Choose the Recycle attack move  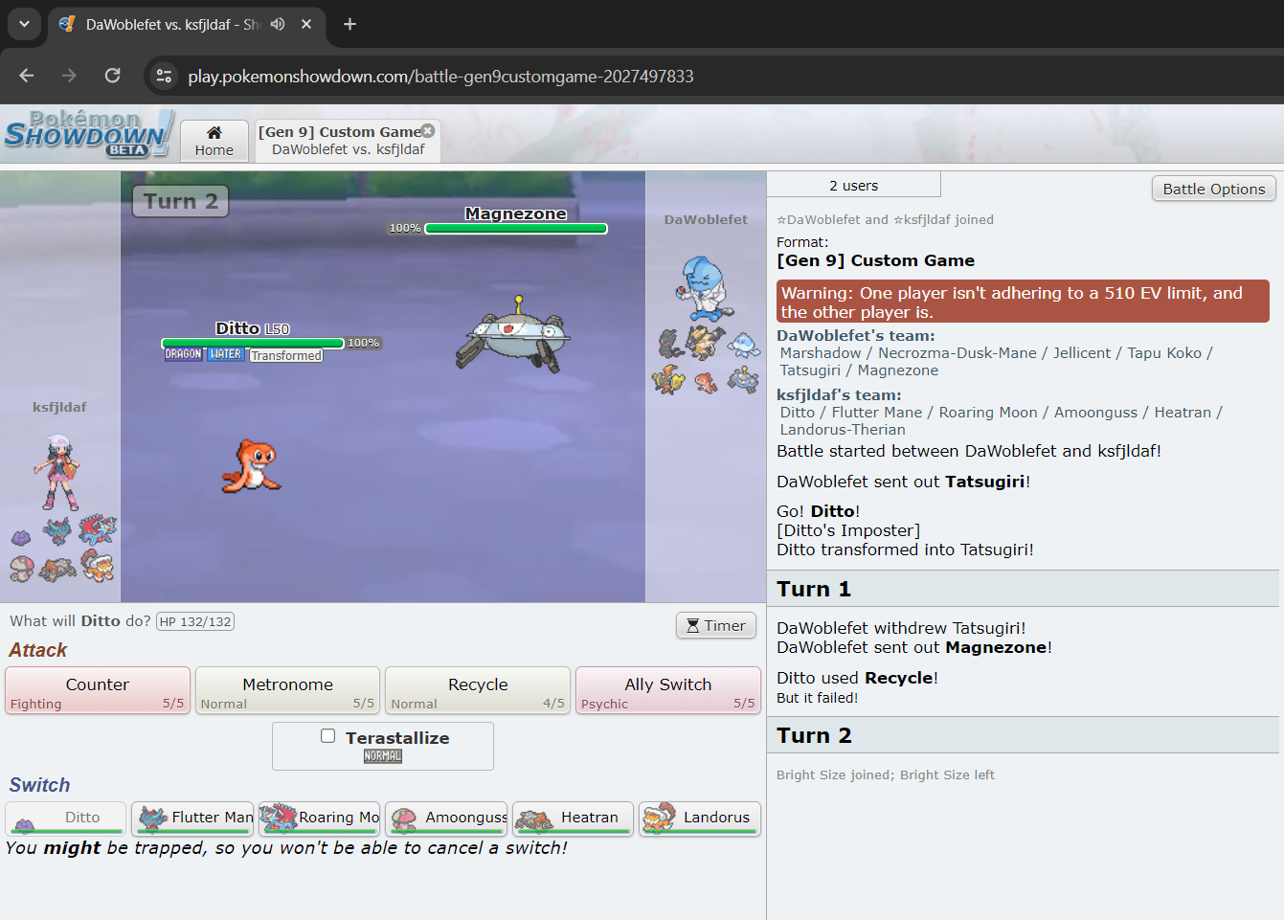(x=478, y=690)
